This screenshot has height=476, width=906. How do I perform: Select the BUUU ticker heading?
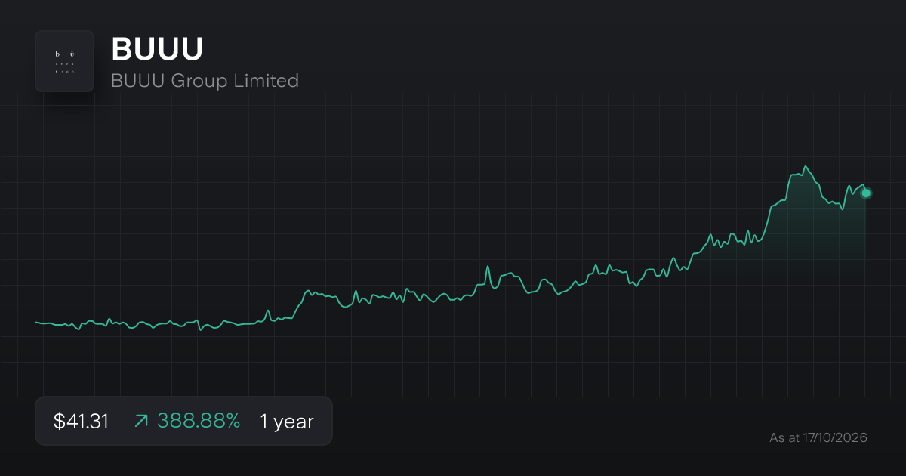click(157, 50)
